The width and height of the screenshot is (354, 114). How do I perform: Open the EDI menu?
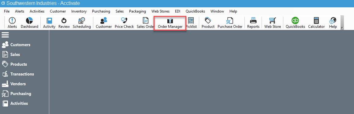(178, 11)
